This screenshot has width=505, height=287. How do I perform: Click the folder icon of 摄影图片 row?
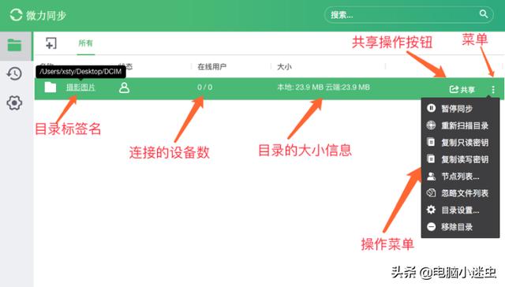[50, 88]
